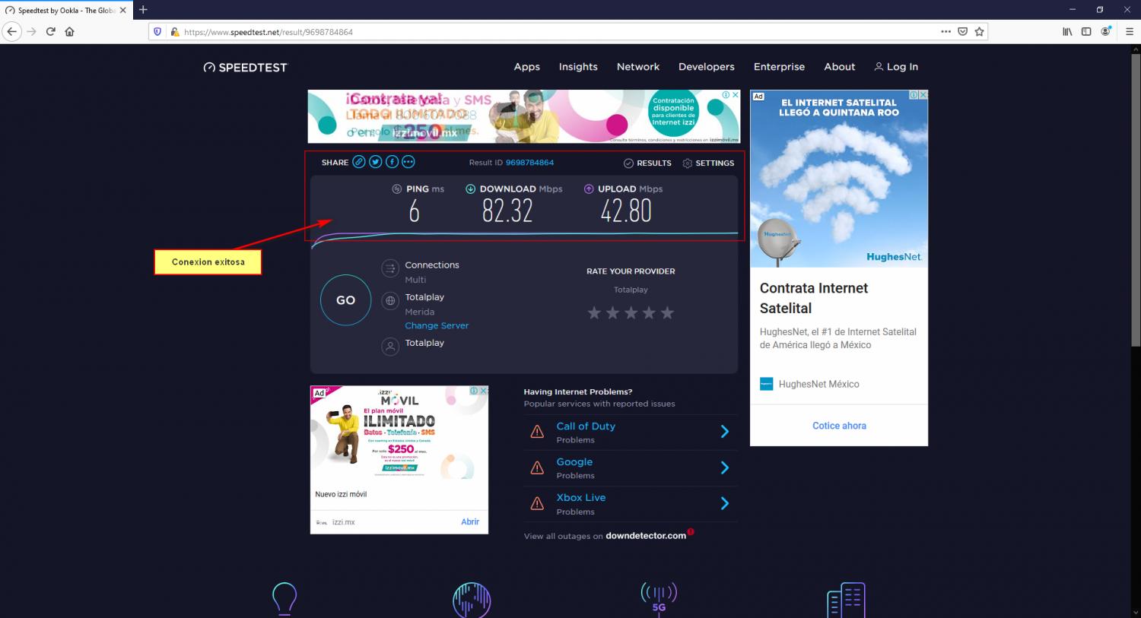Click the address bar URL field
Image resolution: width=1141 pixels, height=618 pixels.
click(x=532, y=32)
